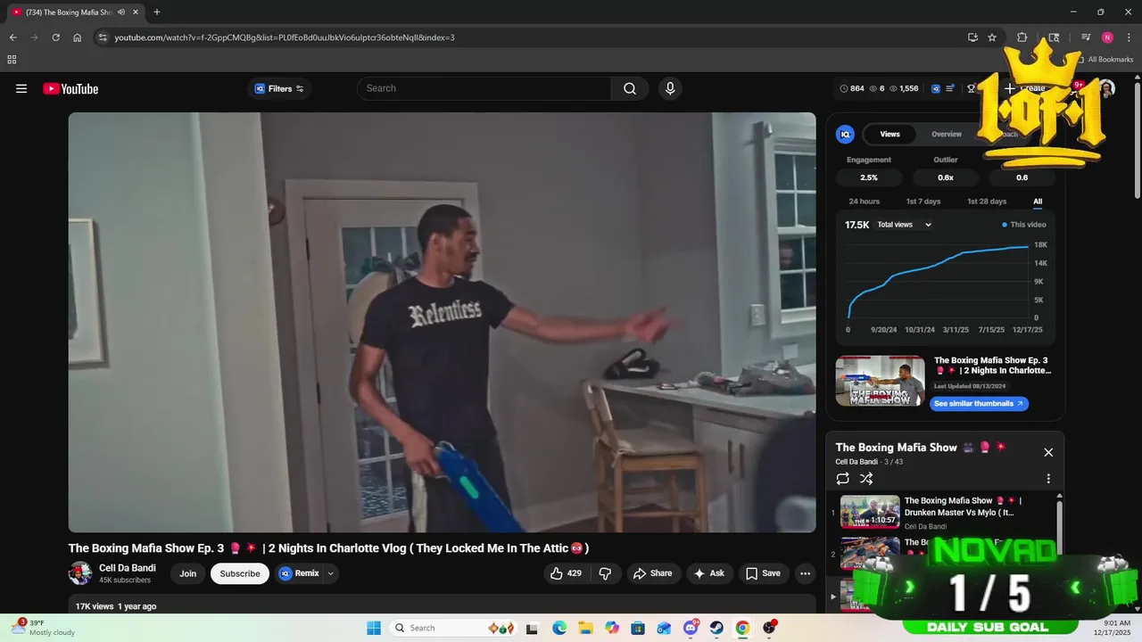Like the video with thumbs up
Screen dimensions: 1142x642
click(566, 573)
